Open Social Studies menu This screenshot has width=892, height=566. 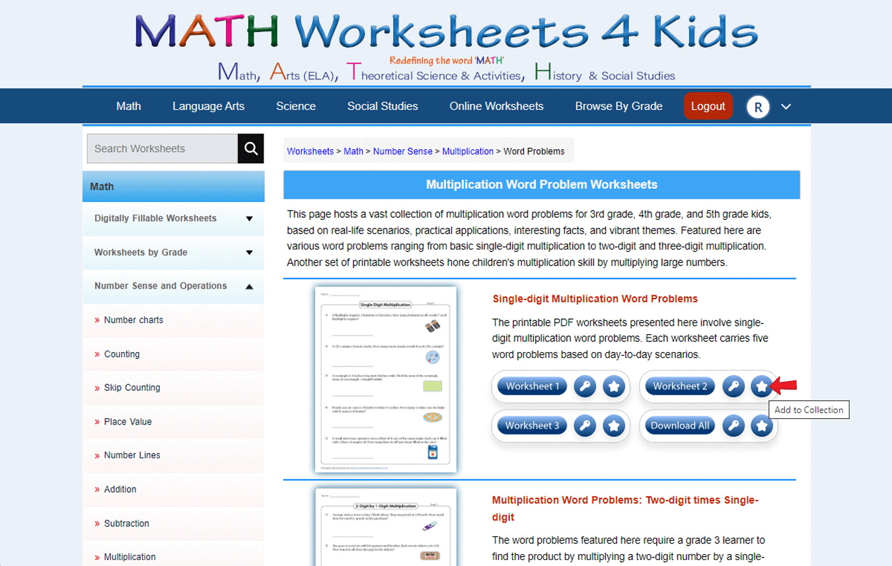(383, 106)
